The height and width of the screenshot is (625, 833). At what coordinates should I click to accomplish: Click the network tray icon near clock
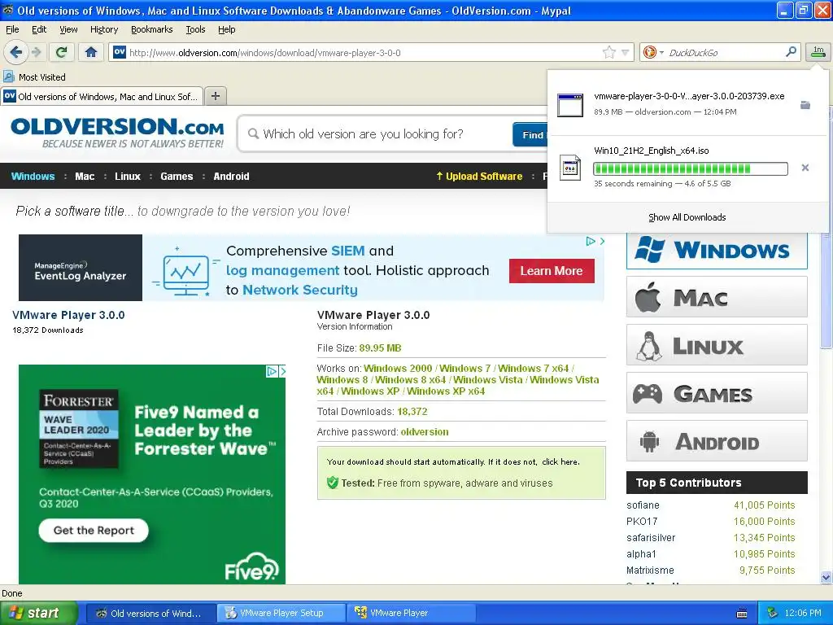click(x=773, y=614)
